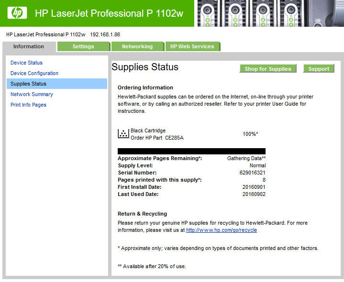Viewport: 344px width, 282px height.
Task: Open Device Status in the sidebar
Action: tap(26, 63)
